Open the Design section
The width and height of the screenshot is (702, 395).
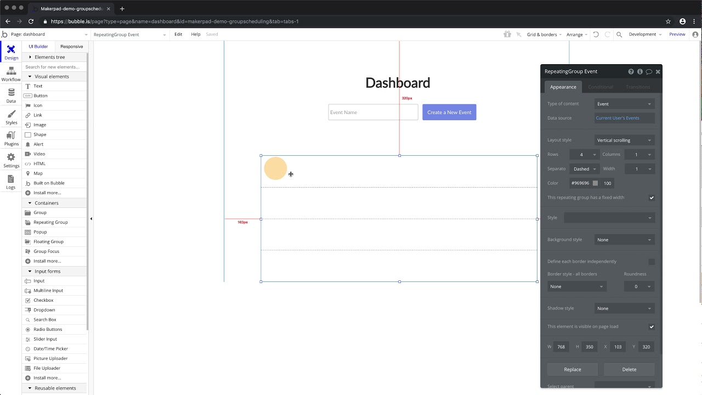[11, 53]
